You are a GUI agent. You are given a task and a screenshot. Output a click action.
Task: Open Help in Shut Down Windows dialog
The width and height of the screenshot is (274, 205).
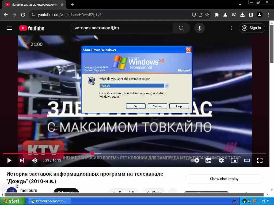(x=179, y=106)
